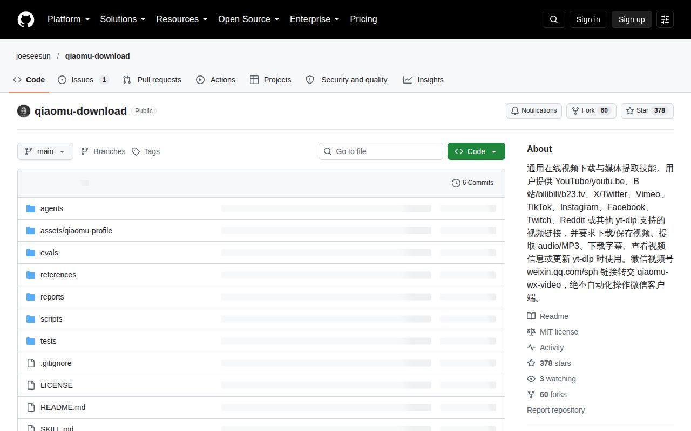Open the README.md file
Screen dimensions: 691x431
(63, 407)
